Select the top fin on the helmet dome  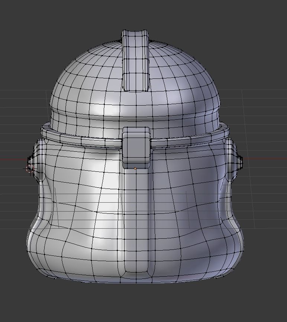135,60
